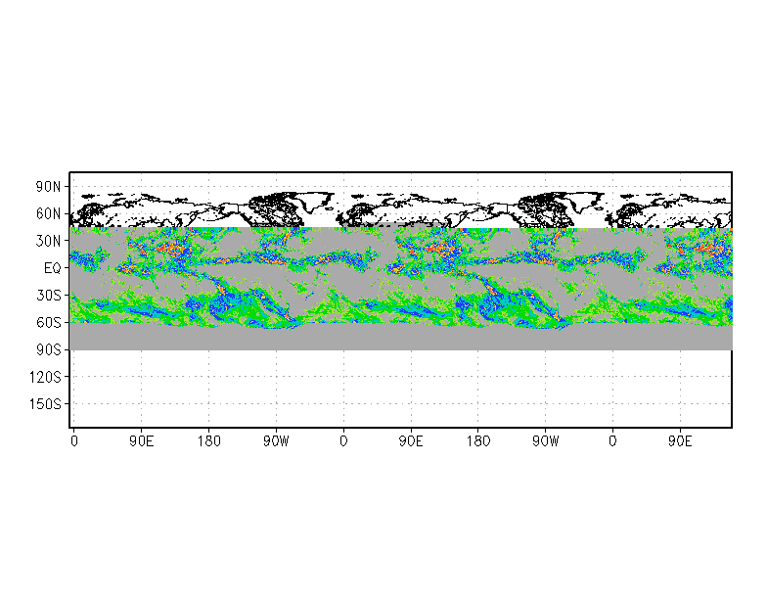Click the 150S axis label
The image size is (767, 599).
[46, 403]
